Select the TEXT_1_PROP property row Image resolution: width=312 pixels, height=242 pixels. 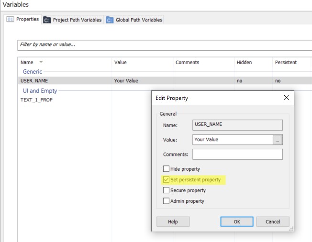35,99
